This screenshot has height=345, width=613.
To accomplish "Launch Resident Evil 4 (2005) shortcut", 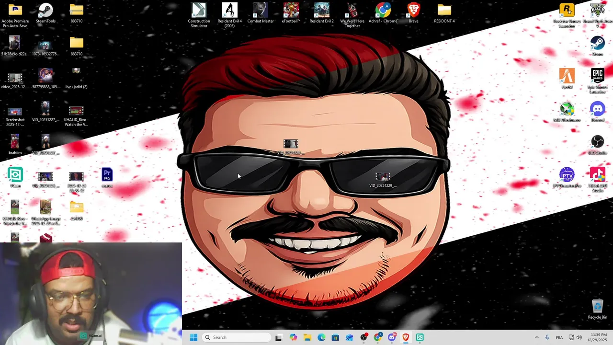I will 230,15.
